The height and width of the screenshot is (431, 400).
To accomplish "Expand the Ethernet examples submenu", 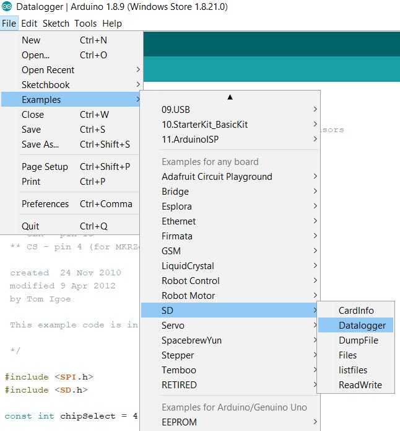I will point(179,221).
